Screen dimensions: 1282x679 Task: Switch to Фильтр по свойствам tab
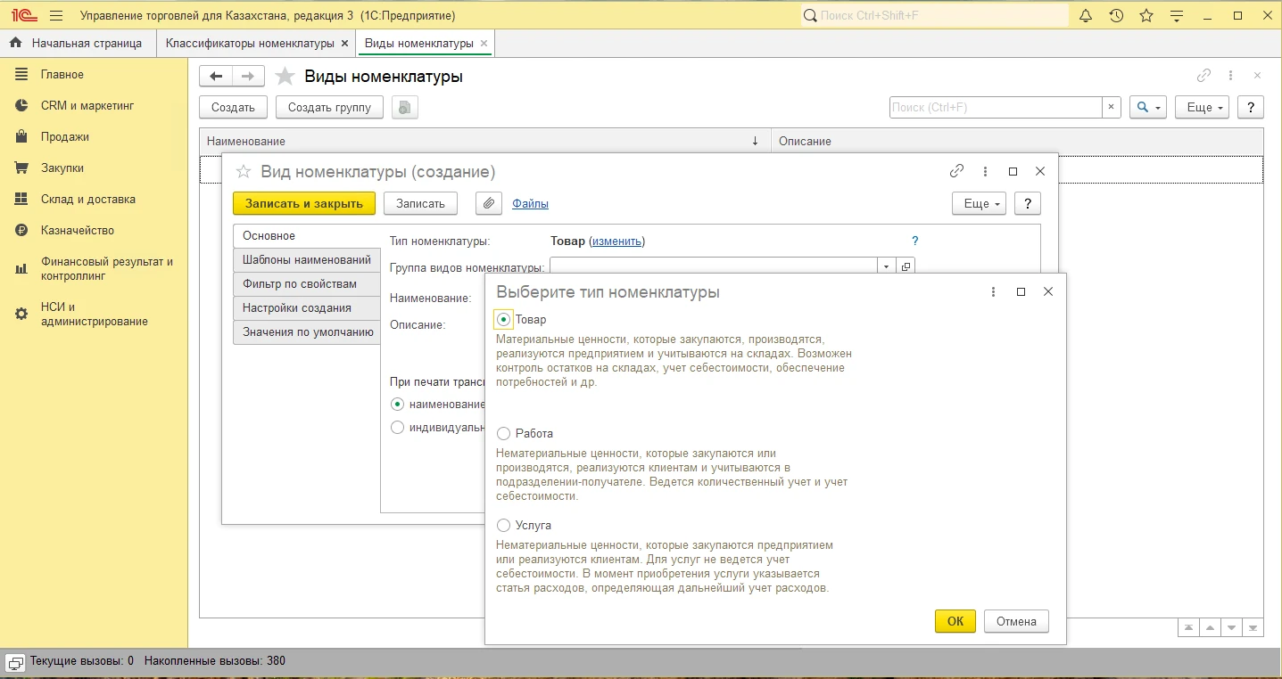click(x=307, y=283)
